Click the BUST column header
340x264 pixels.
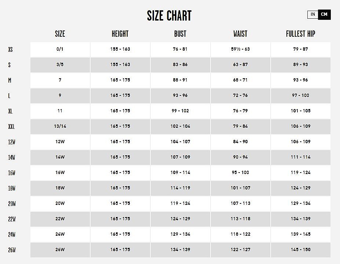click(x=180, y=34)
